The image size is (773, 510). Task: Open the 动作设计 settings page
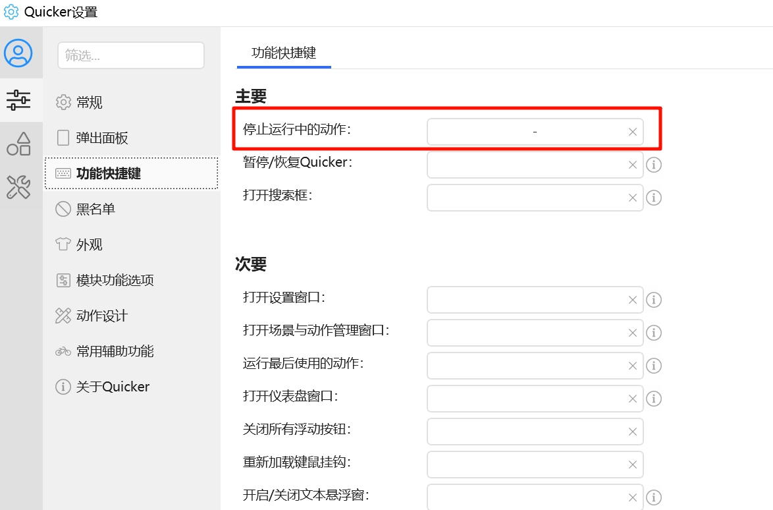(131, 316)
